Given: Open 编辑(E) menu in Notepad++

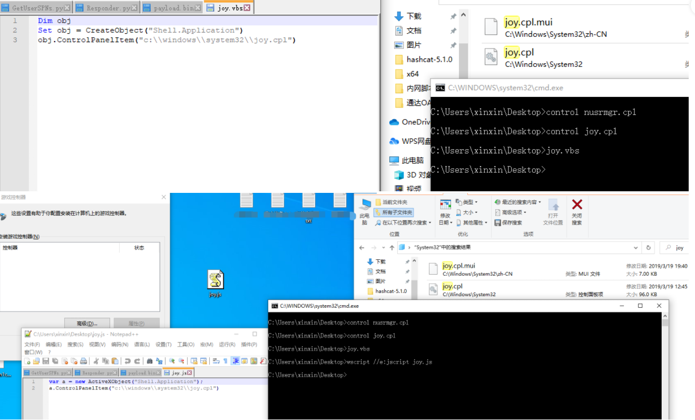Looking at the screenshot, I should coord(54,345).
